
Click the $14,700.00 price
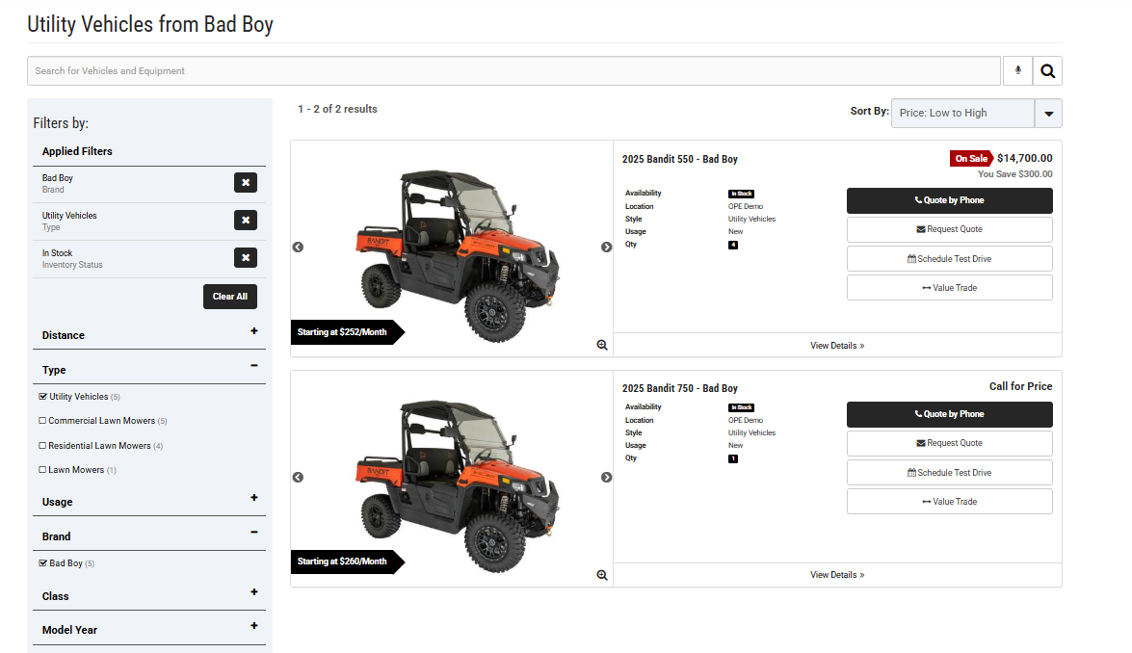point(1024,158)
